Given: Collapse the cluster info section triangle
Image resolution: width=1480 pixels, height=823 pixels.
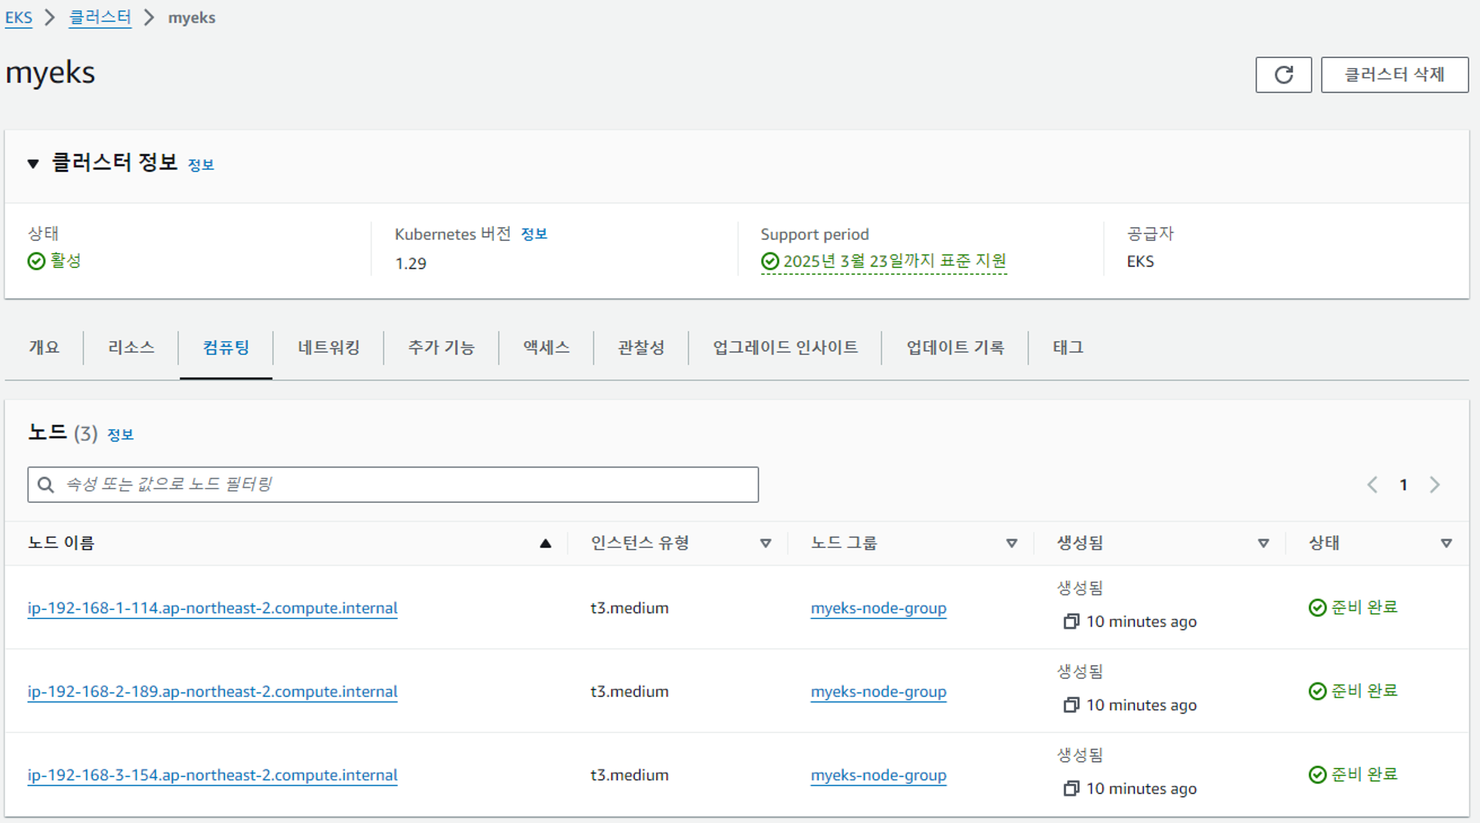Looking at the screenshot, I should [33, 163].
